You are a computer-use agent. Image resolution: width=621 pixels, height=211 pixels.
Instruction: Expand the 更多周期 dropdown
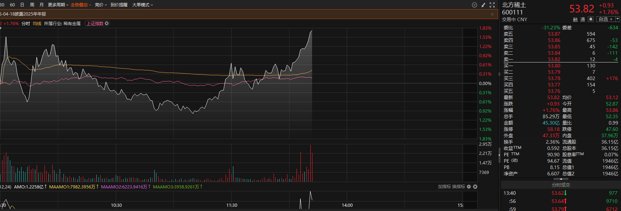[x=58, y=5]
